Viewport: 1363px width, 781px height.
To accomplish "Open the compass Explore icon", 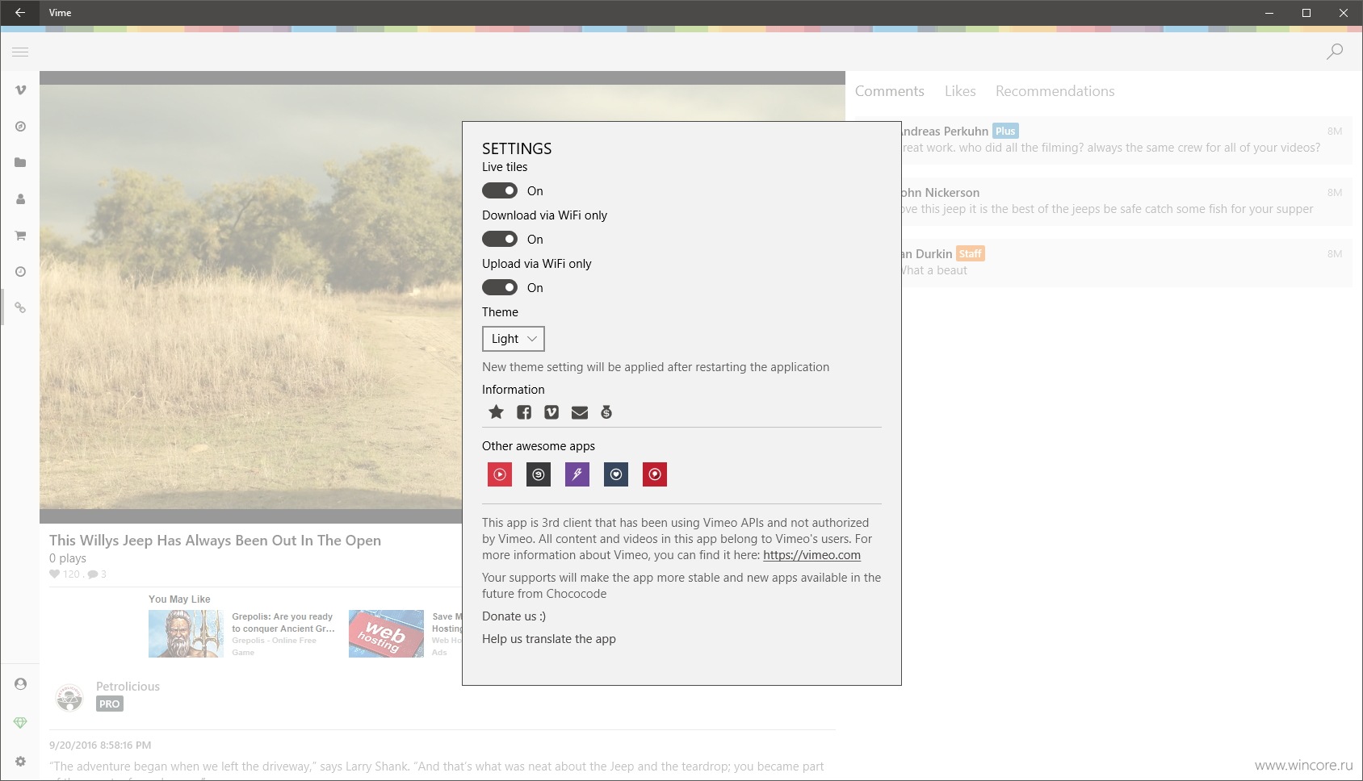I will [21, 126].
